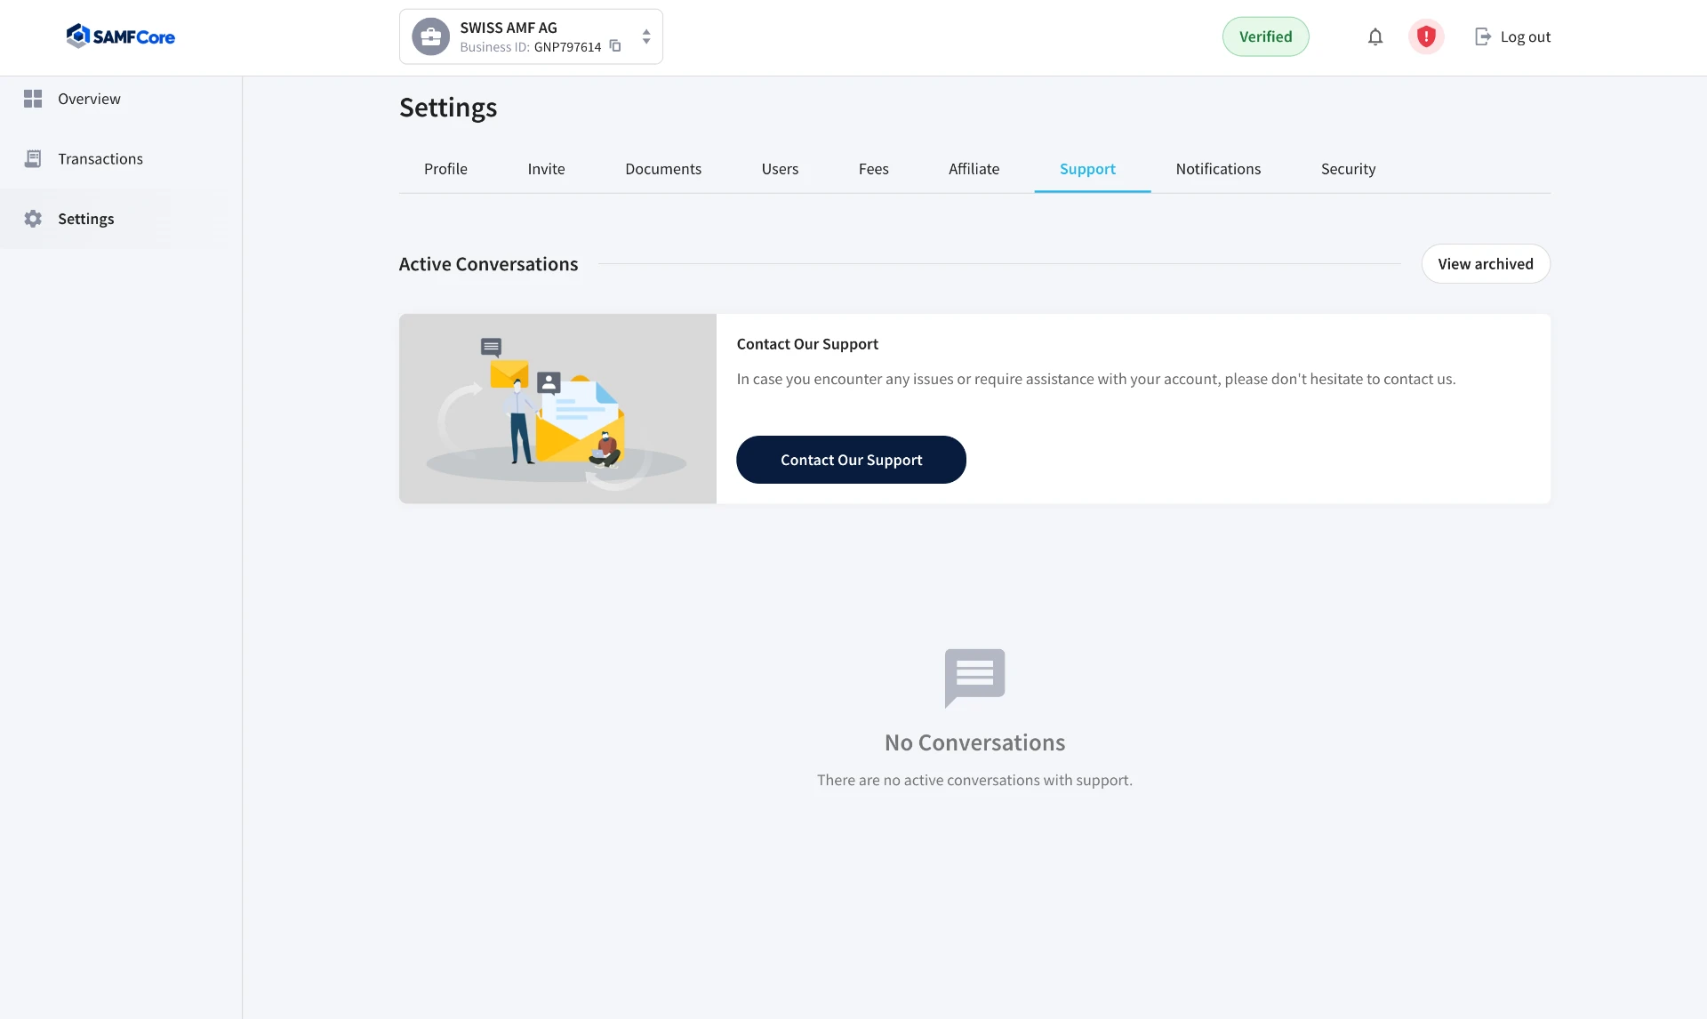Open the Documents tab
The image size is (1707, 1019).
663,169
